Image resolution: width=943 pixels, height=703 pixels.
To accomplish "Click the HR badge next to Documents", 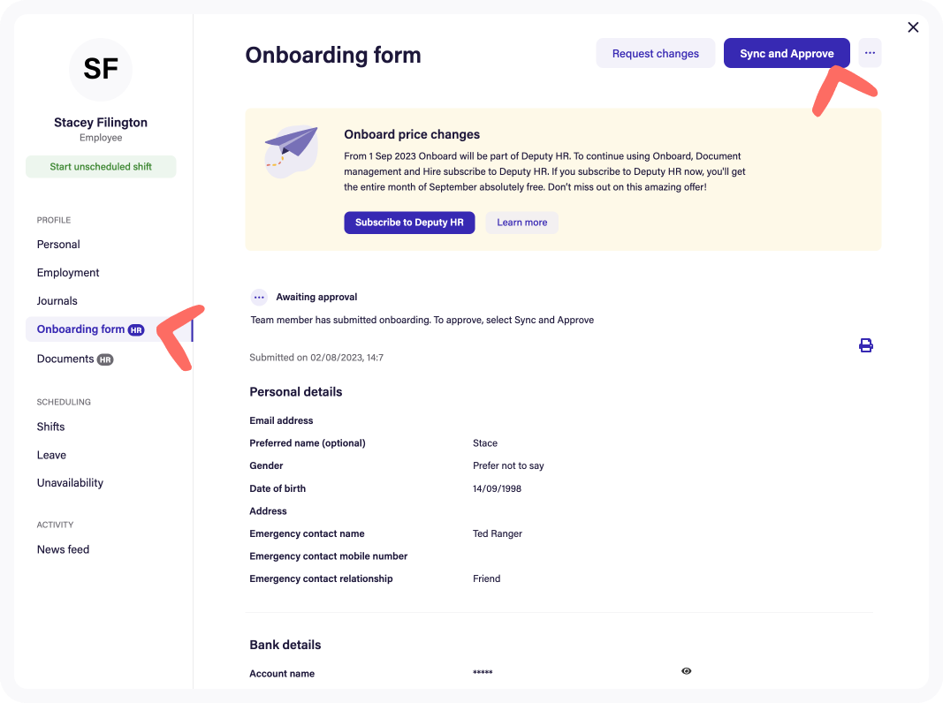I will point(105,360).
